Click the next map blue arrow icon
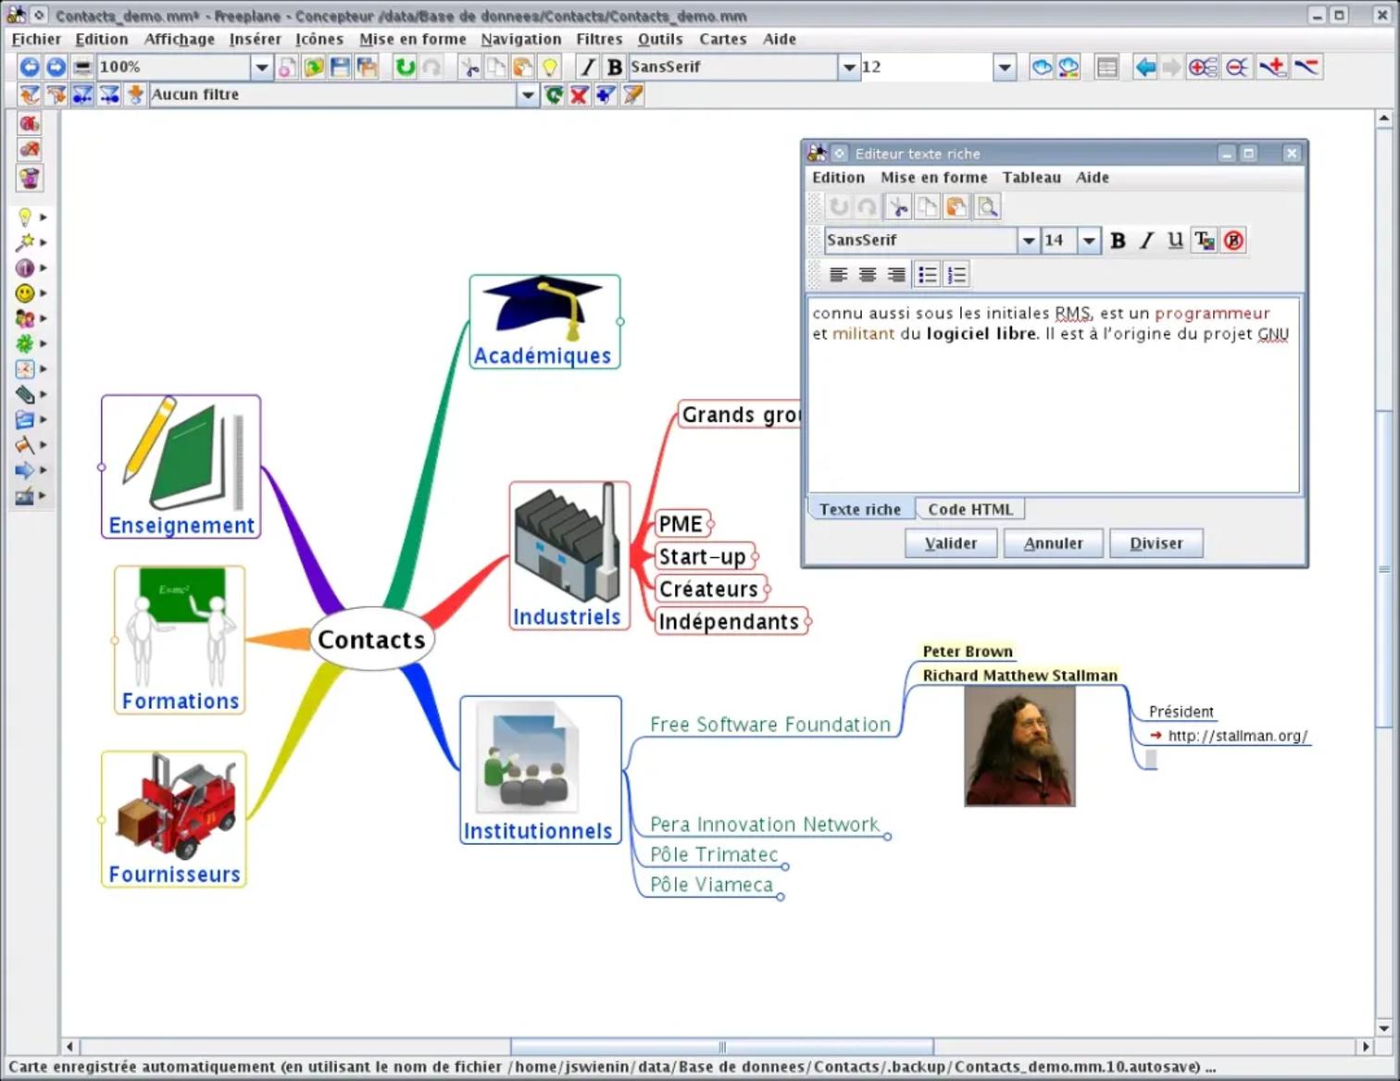Viewport: 1400px width, 1081px height. [x=56, y=67]
